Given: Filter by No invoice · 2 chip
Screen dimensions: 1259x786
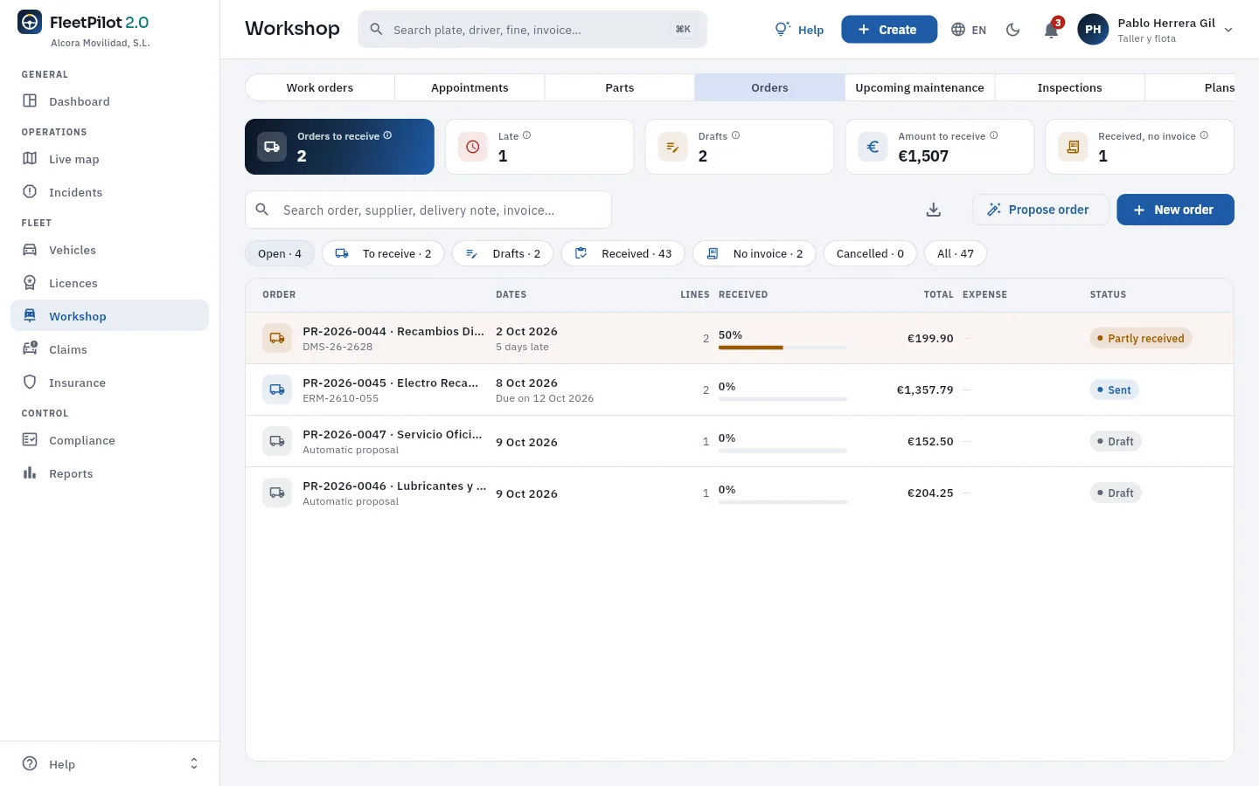Looking at the screenshot, I should coord(754,253).
